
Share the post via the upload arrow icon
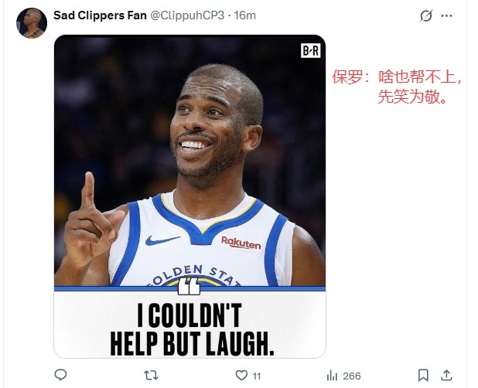coord(446,375)
